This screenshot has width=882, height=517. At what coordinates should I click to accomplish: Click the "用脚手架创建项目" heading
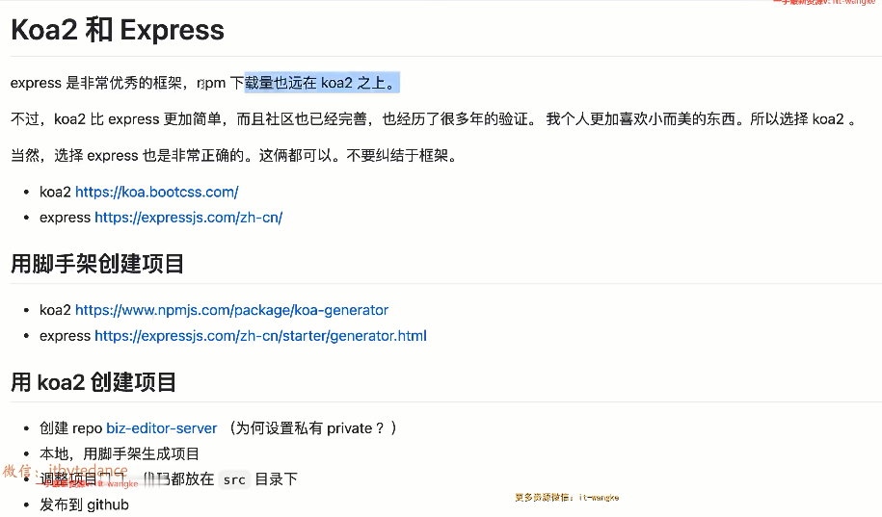tap(97, 264)
